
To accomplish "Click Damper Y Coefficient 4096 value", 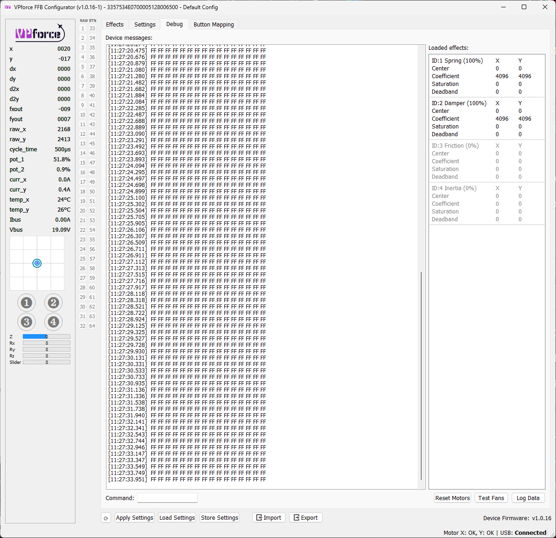I will [525, 119].
